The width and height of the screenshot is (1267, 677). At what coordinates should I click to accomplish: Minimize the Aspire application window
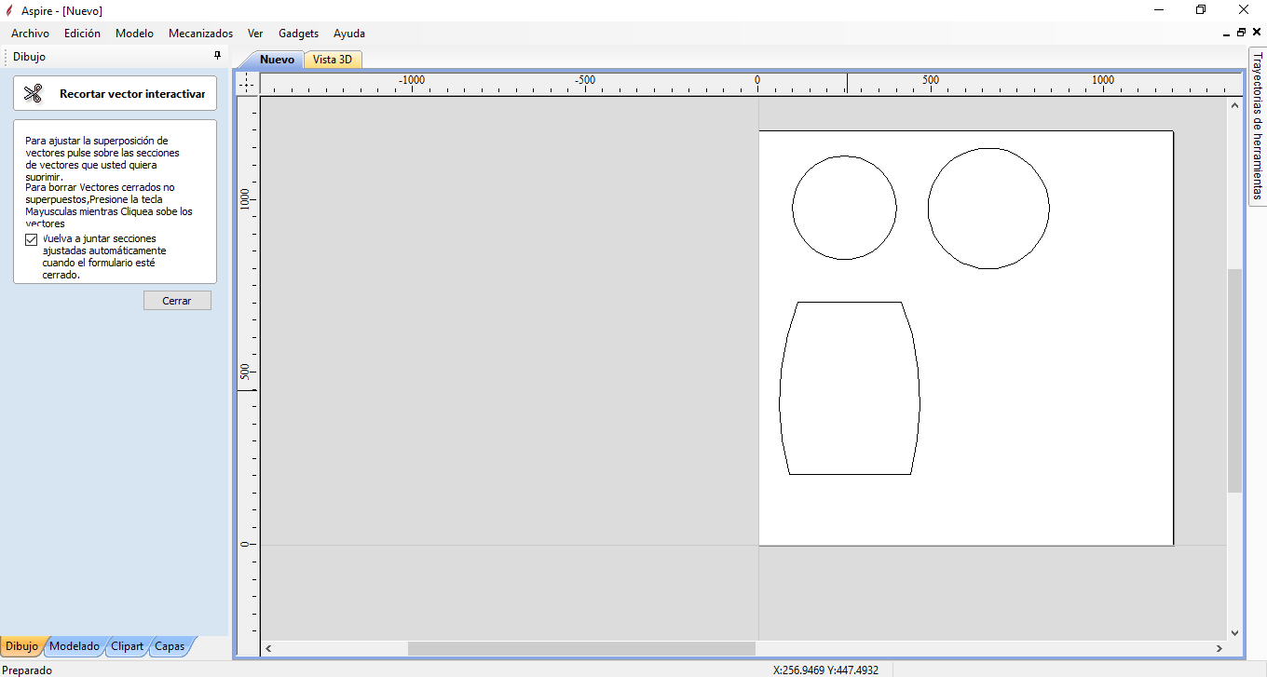point(1158,10)
